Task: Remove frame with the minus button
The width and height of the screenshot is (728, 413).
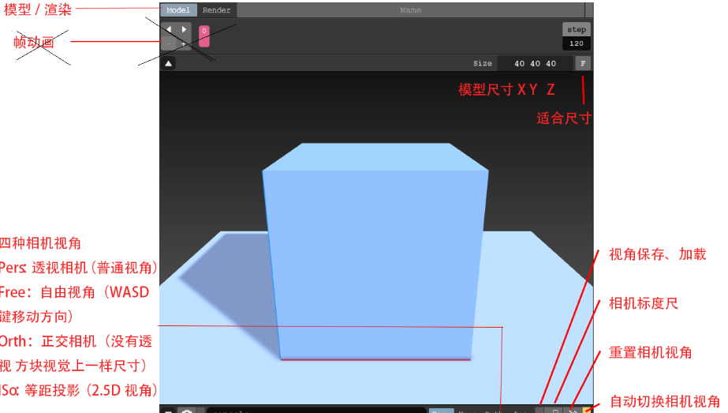Action: point(169,43)
